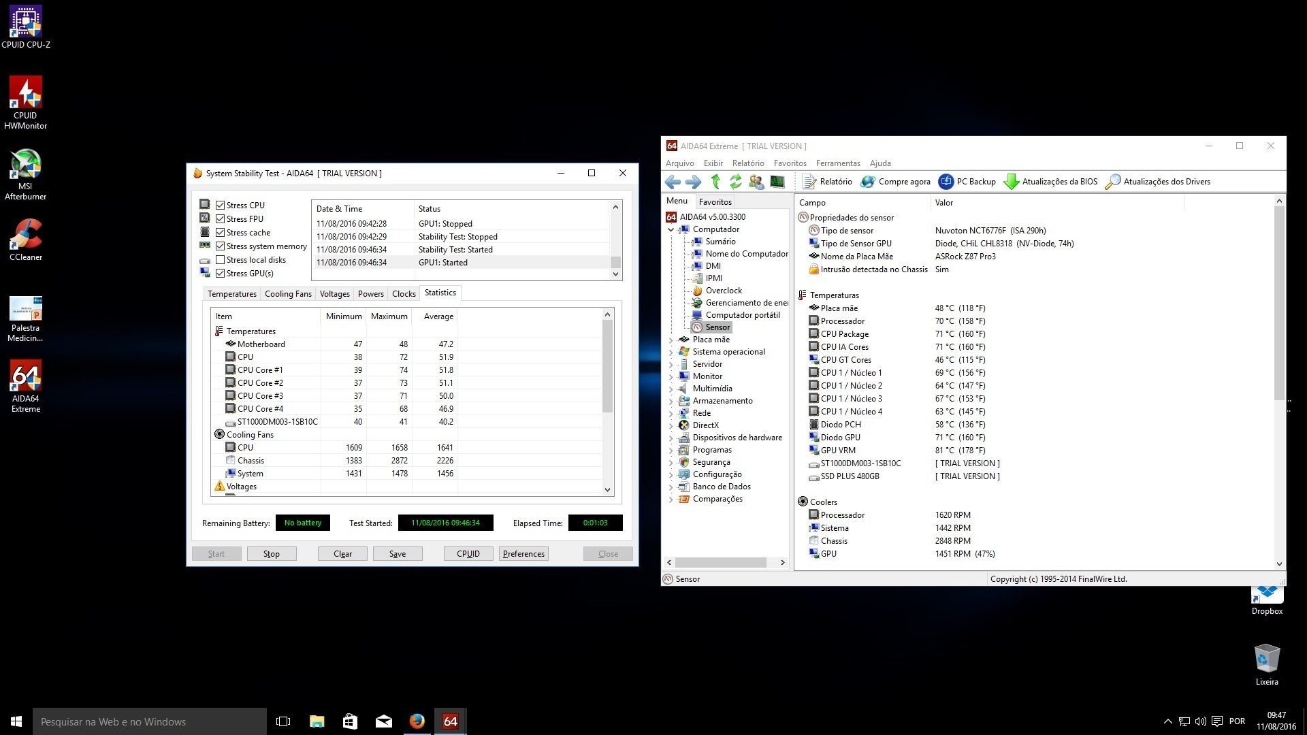
Task: Open CCleaner desktop shortcut
Action: coord(26,240)
